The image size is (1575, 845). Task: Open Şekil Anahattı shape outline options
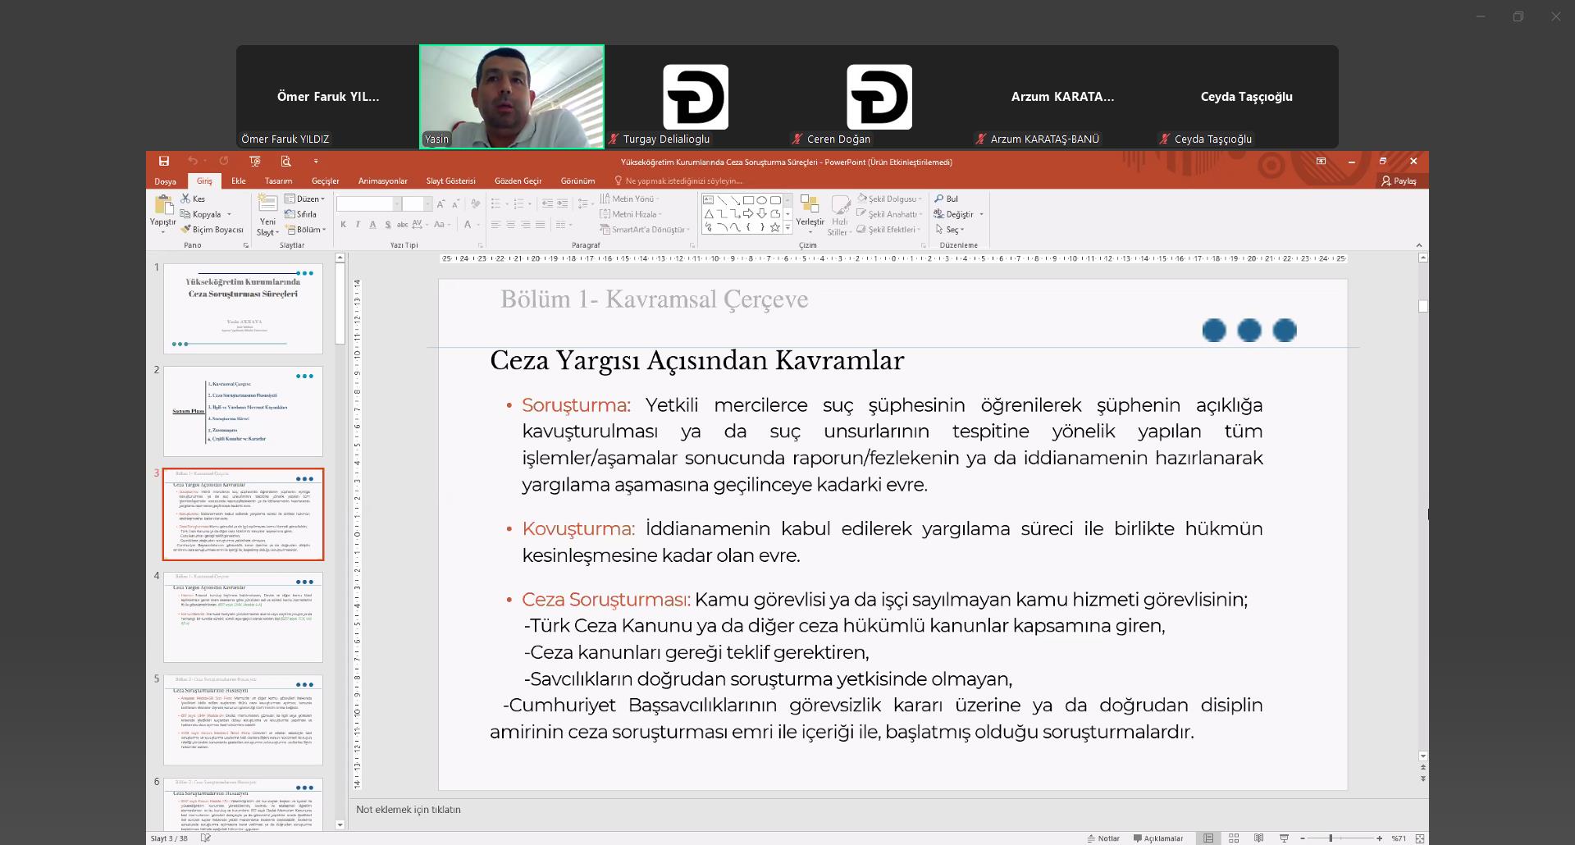(x=888, y=214)
